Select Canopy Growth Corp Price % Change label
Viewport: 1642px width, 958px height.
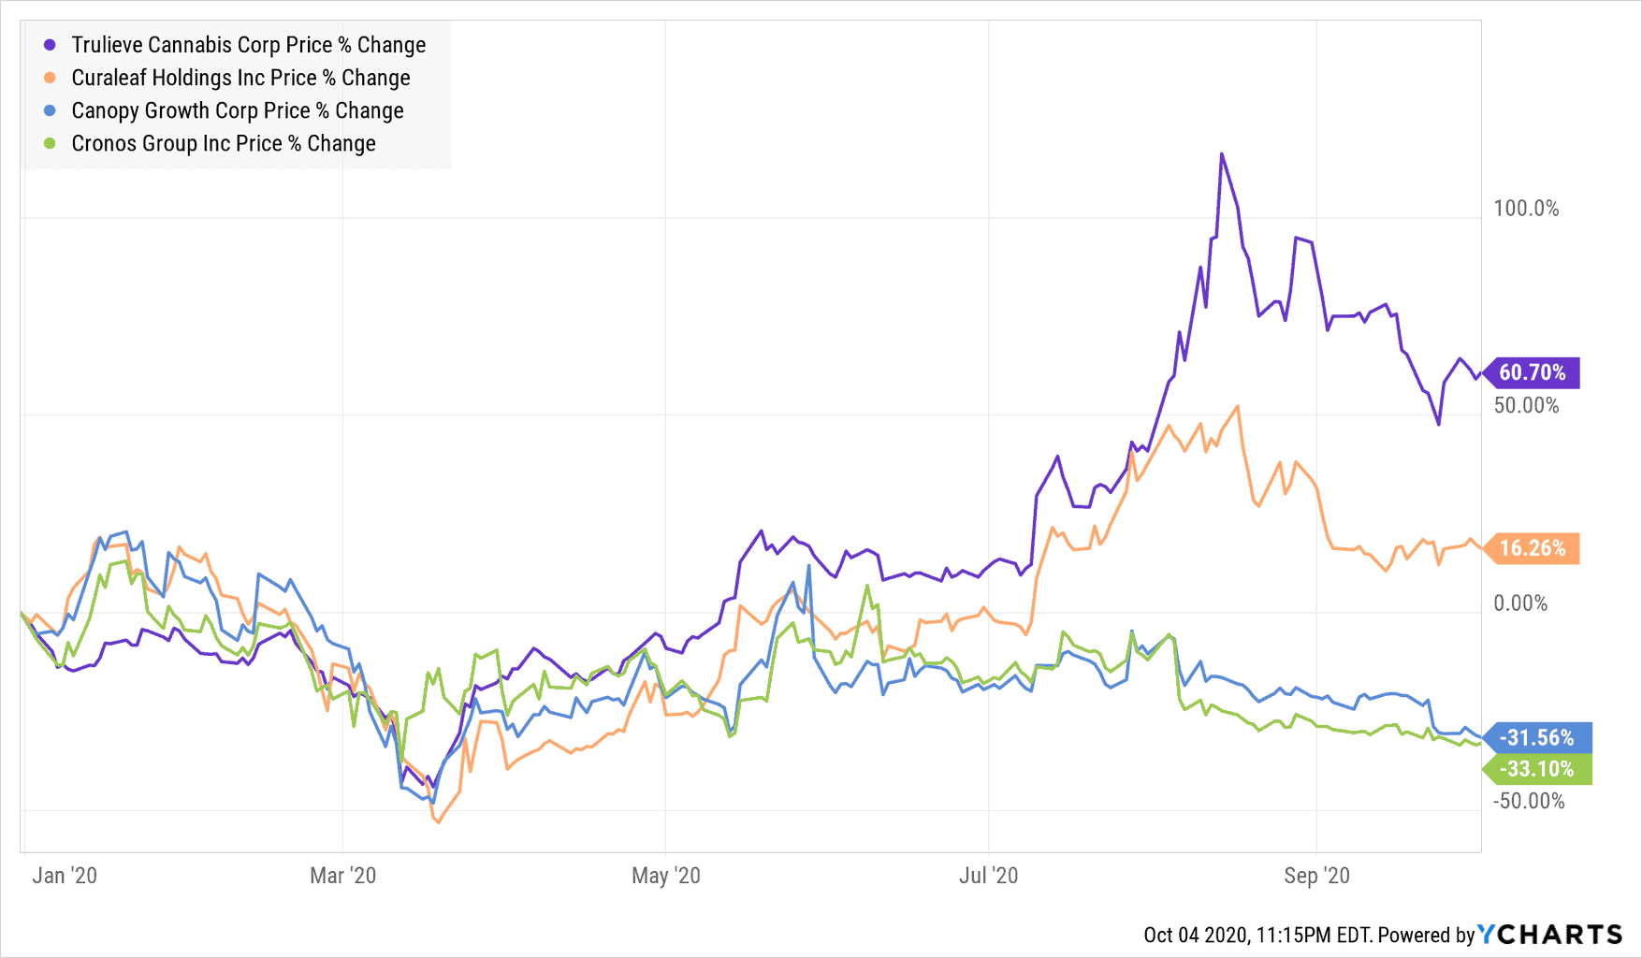coord(238,110)
